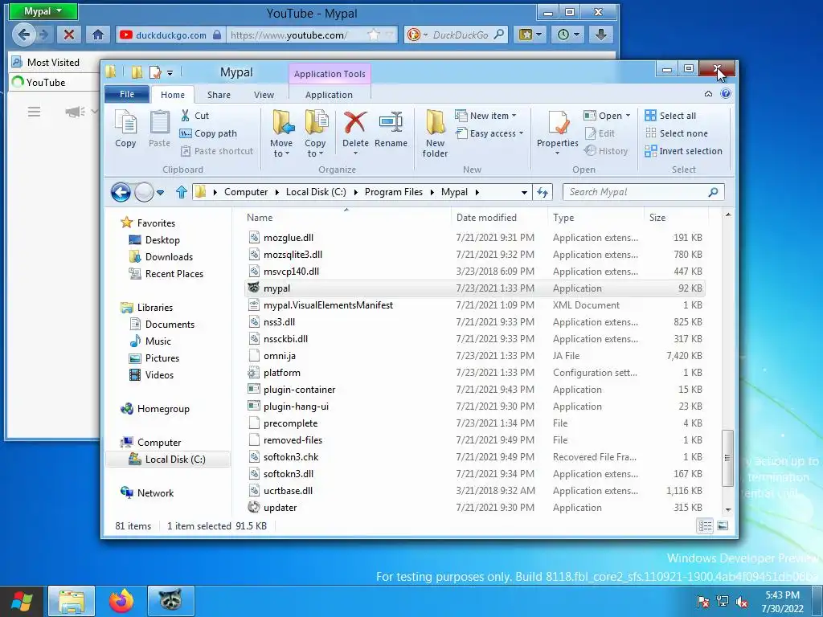Open the Mypal app menu button
This screenshot has width=823, height=617.
click(x=43, y=11)
